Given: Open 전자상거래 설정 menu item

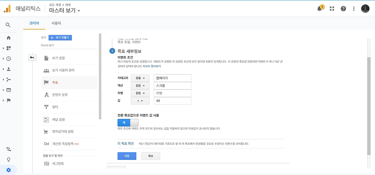Looking at the screenshot, I should [x=69, y=132].
